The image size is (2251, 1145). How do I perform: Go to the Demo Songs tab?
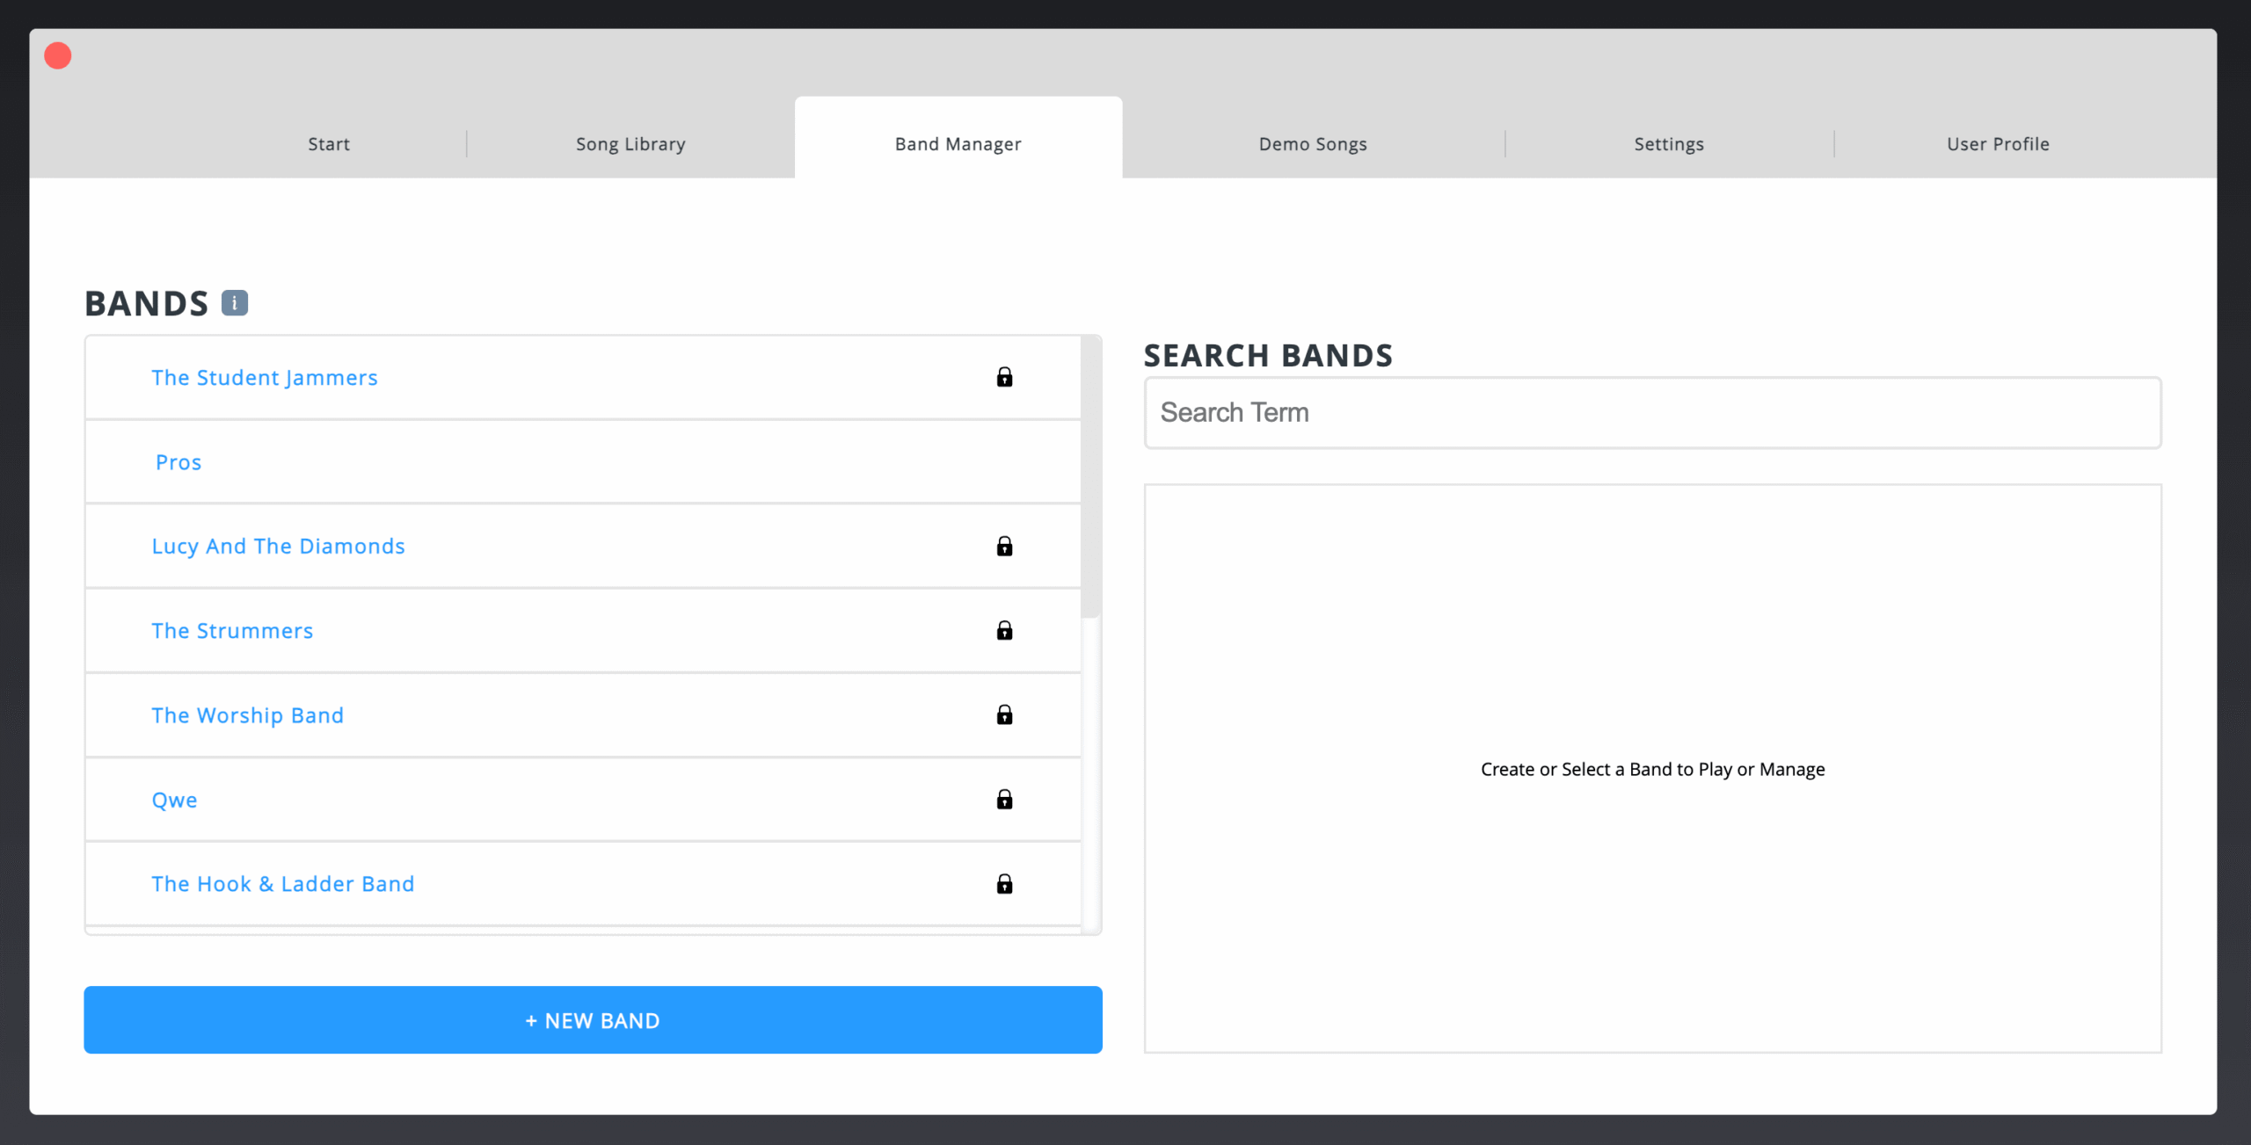click(x=1313, y=144)
